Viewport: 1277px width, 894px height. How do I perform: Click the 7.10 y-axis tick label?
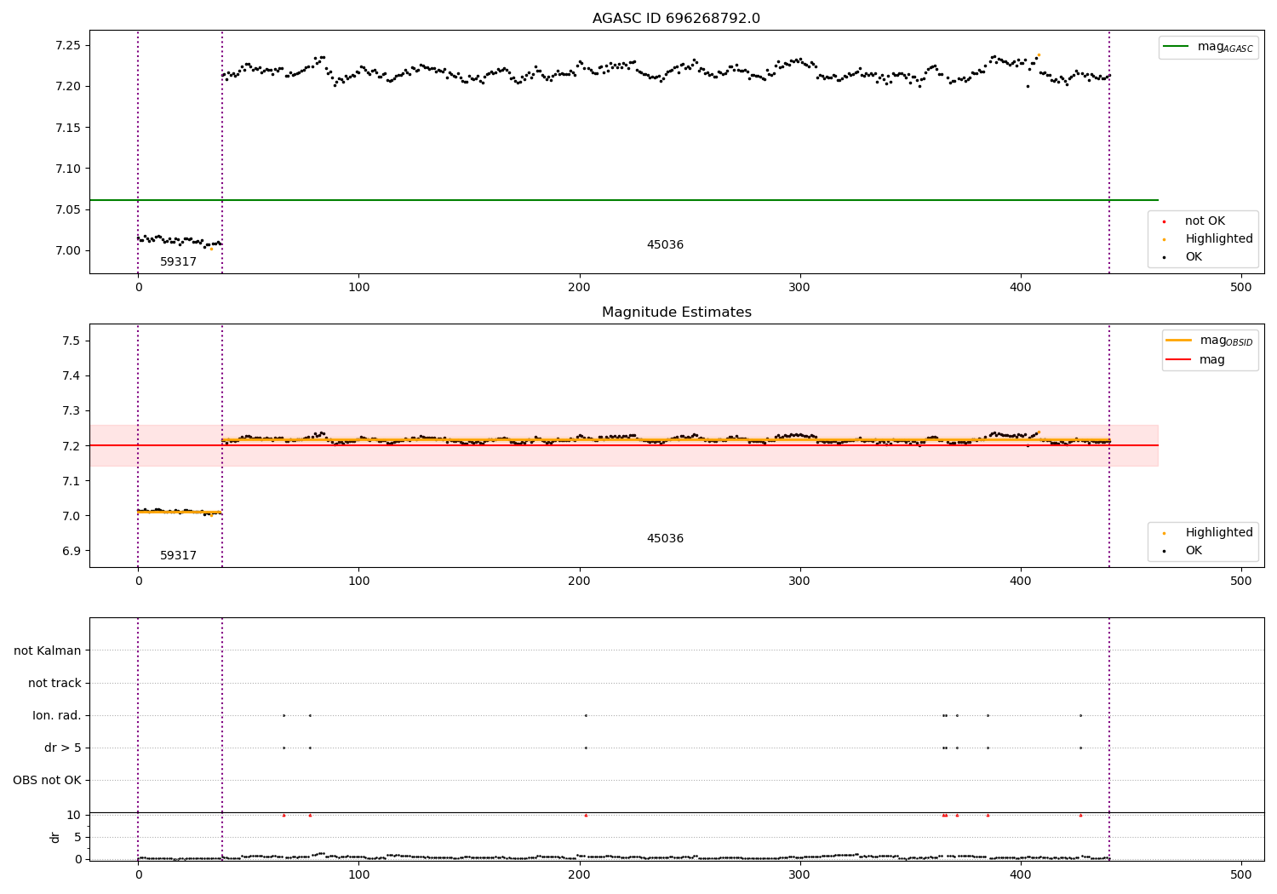[x=67, y=169]
